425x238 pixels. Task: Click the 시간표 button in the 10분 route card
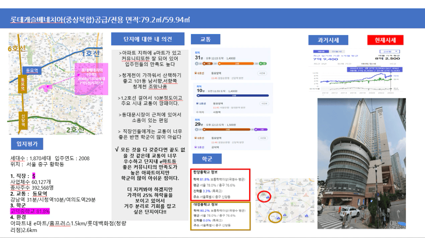pos(264,104)
